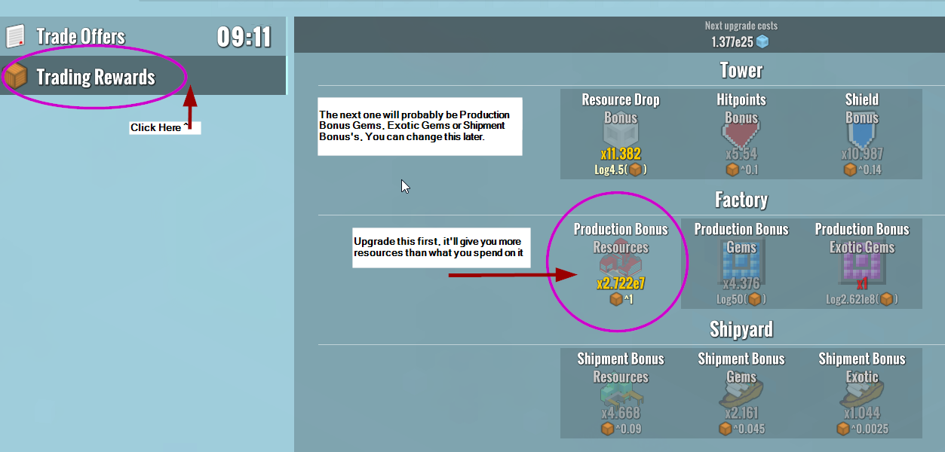Click the x2.161 shipment gems multiplier
945x452 pixels.
point(741,414)
